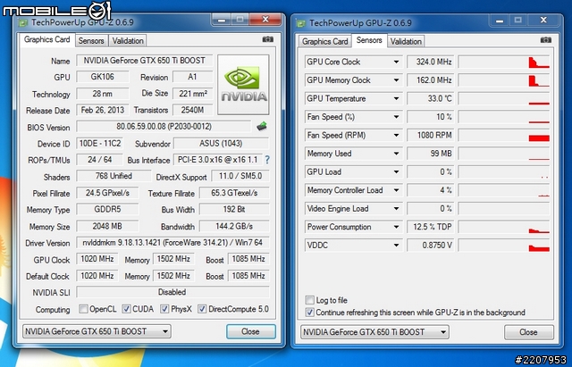Click the 12.5 % TDP value
The width and height of the screenshot is (572, 367).
click(x=431, y=227)
